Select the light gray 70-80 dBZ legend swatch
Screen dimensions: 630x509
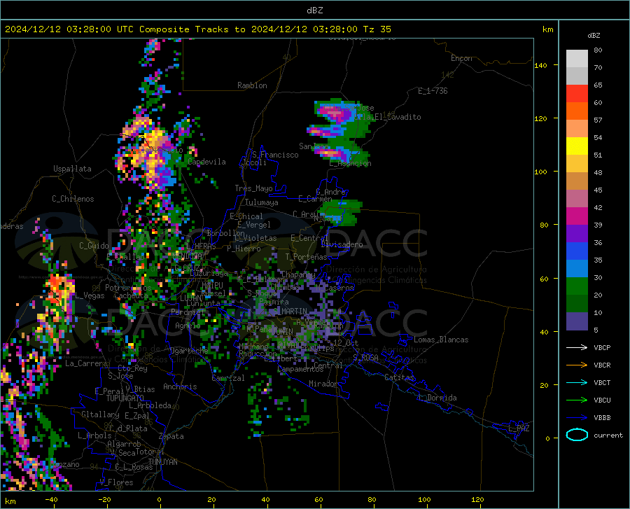(577, 59)
